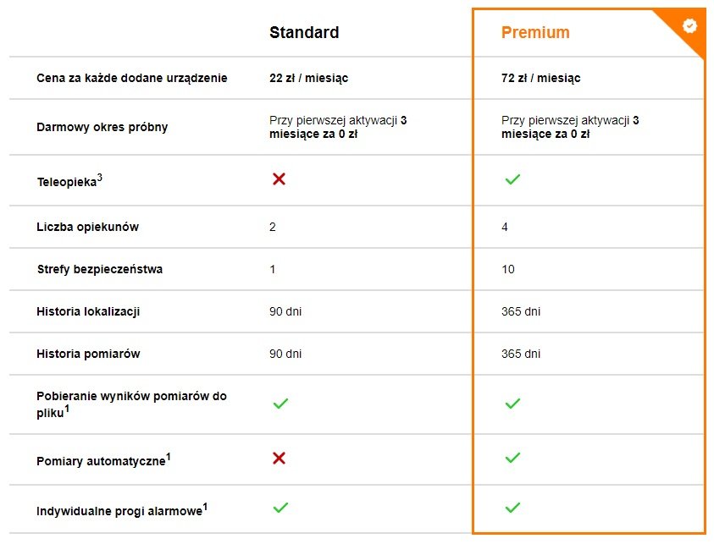The image size is (714, 544).
Task: Click green check for Pomiary automatyczne in Premium
Action: click(x=512, y=458)
